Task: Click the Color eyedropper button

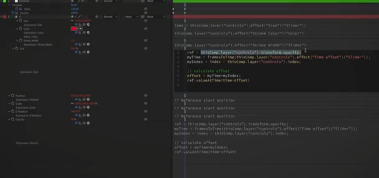Action: (x=80, y=29)
